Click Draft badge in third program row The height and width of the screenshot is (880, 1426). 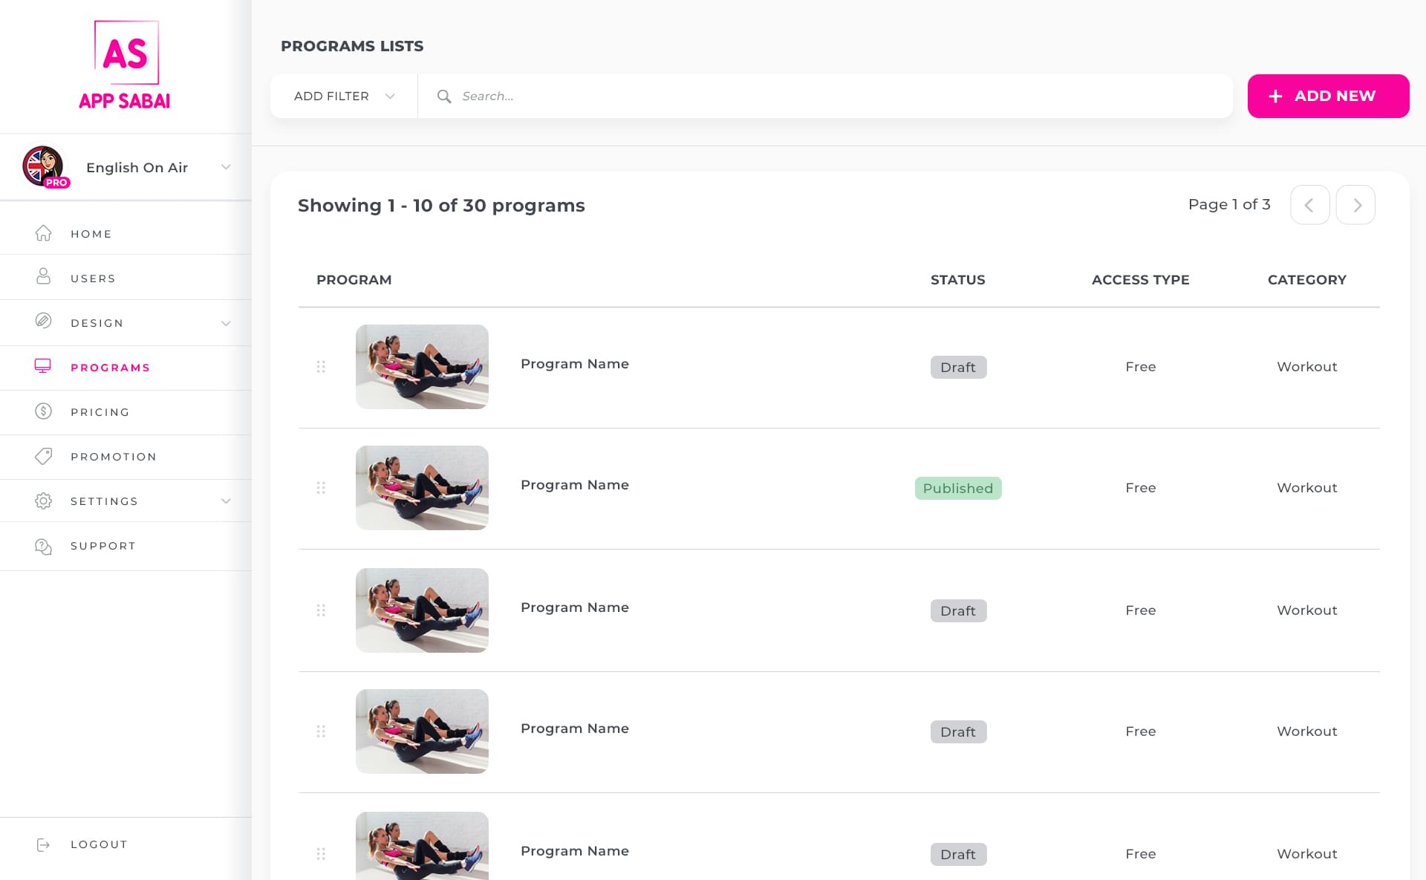tap(958, 610)
